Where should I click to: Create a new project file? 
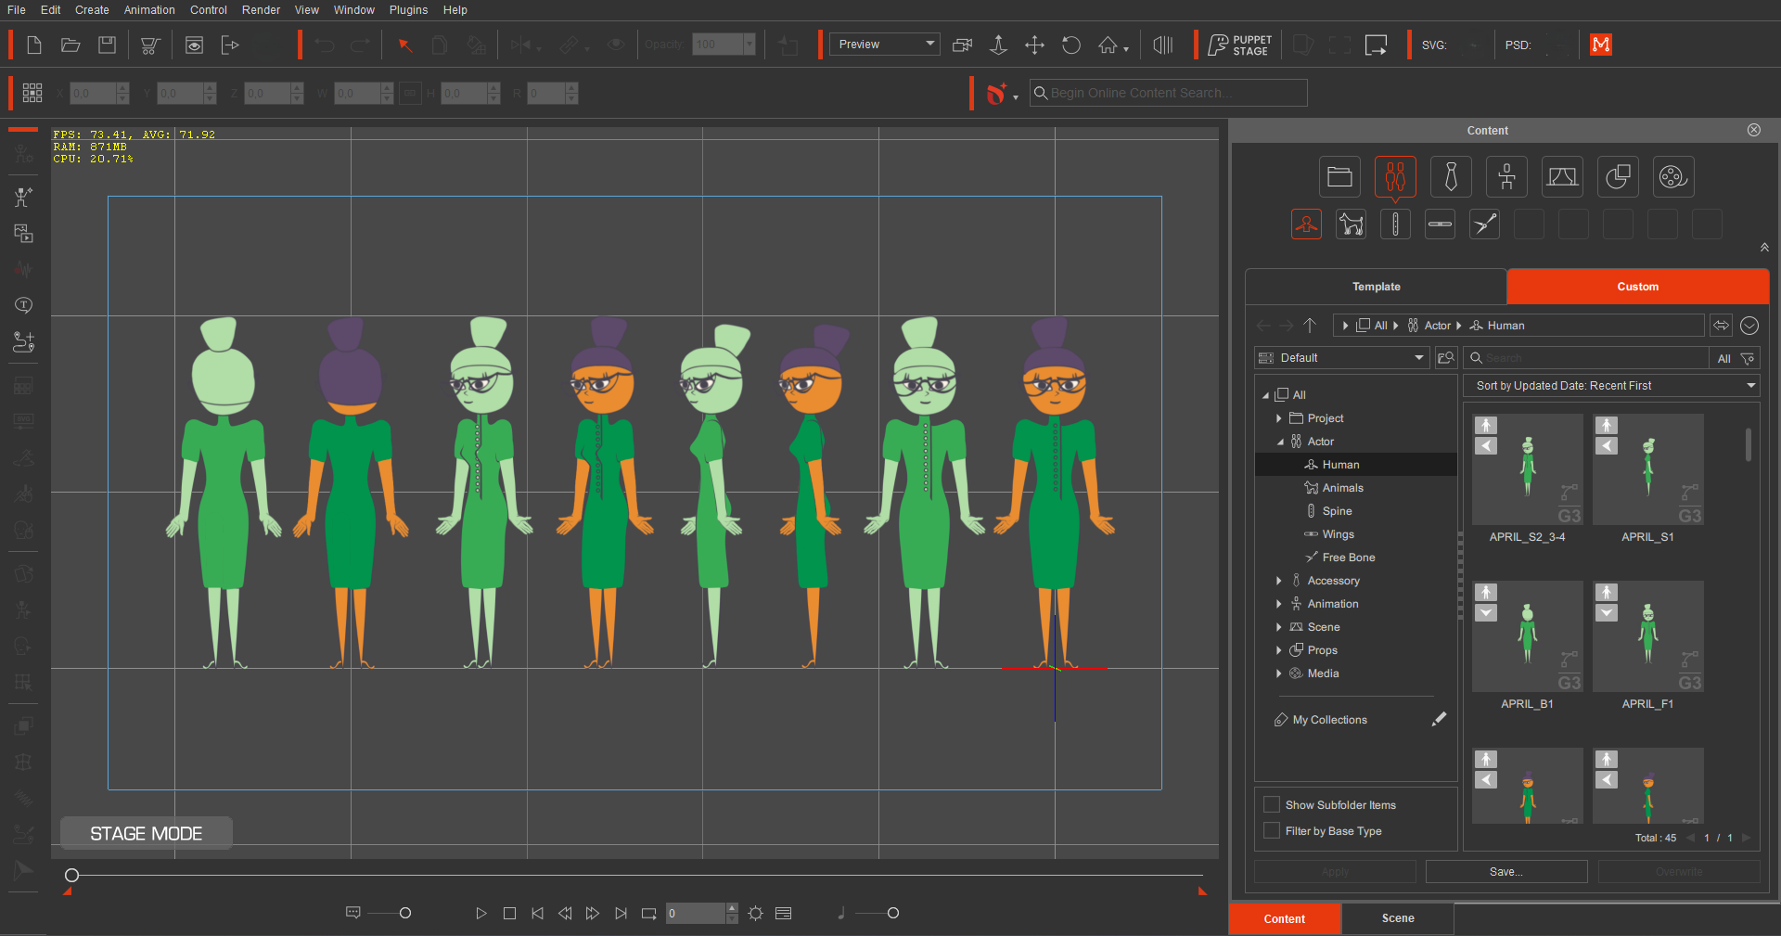(34, 45)
